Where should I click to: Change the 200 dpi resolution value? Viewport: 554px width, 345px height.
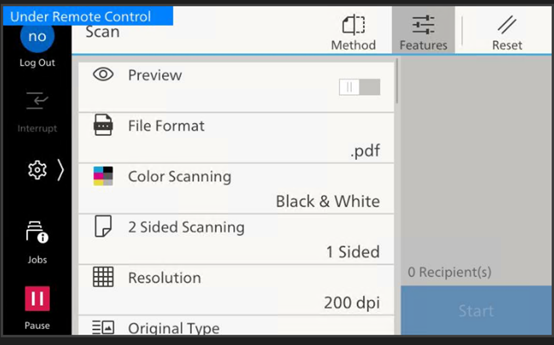tap(352, 302)
